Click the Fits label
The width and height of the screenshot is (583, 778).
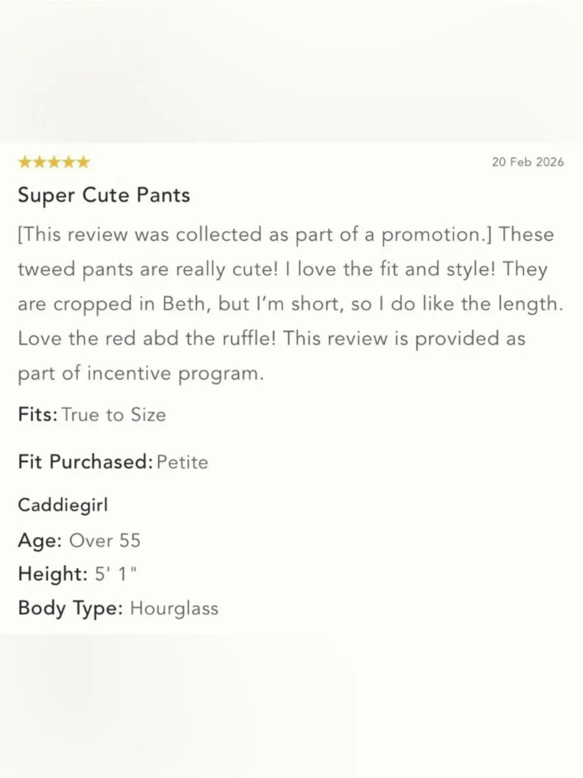38,414
